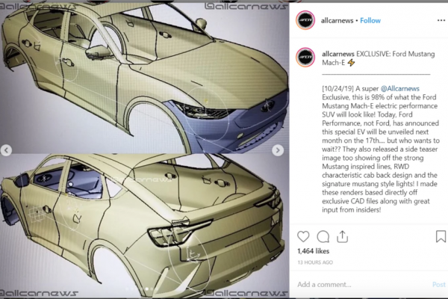This screenshot has width=448, height=299.
Task: Open comments via the speech bubble icon
Action: (323, 237)
